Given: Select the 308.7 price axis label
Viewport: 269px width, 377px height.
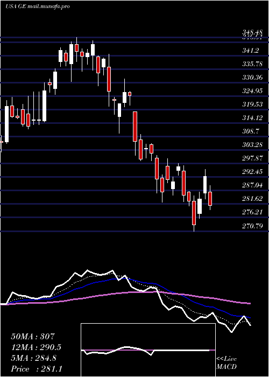Looking at the screenshot, I should click(251, 131).
